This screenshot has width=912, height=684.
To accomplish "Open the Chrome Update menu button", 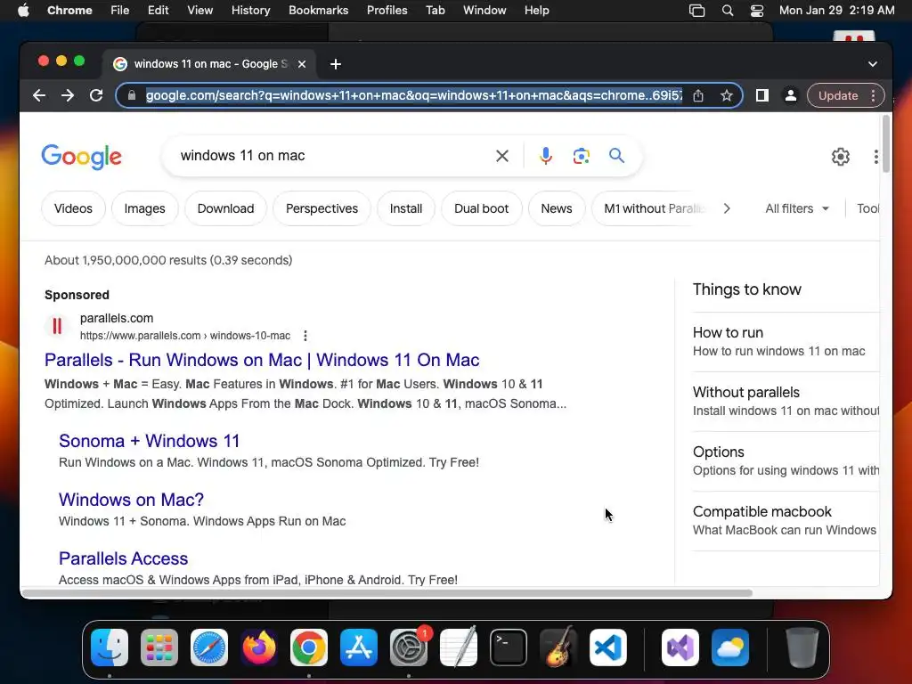I will pos(846,95).
